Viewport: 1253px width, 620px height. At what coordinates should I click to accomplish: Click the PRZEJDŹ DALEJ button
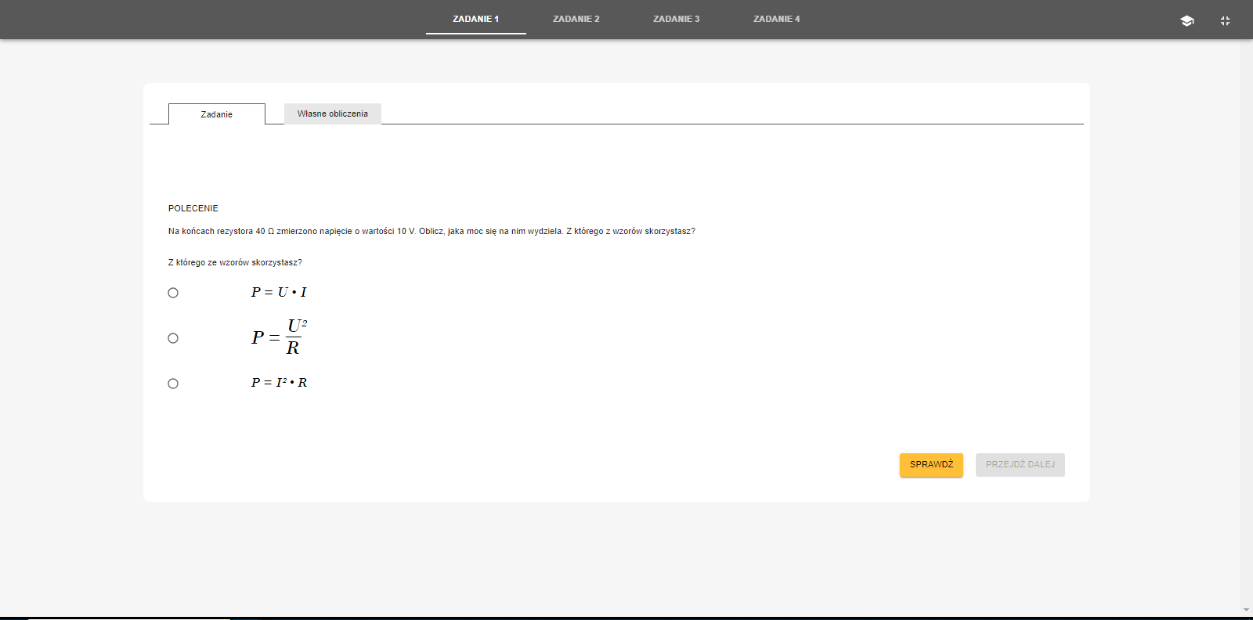pyautogui.click(x=1020, y=464)
